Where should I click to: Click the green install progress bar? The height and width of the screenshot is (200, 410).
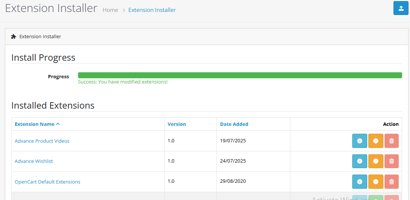point(240,75)
